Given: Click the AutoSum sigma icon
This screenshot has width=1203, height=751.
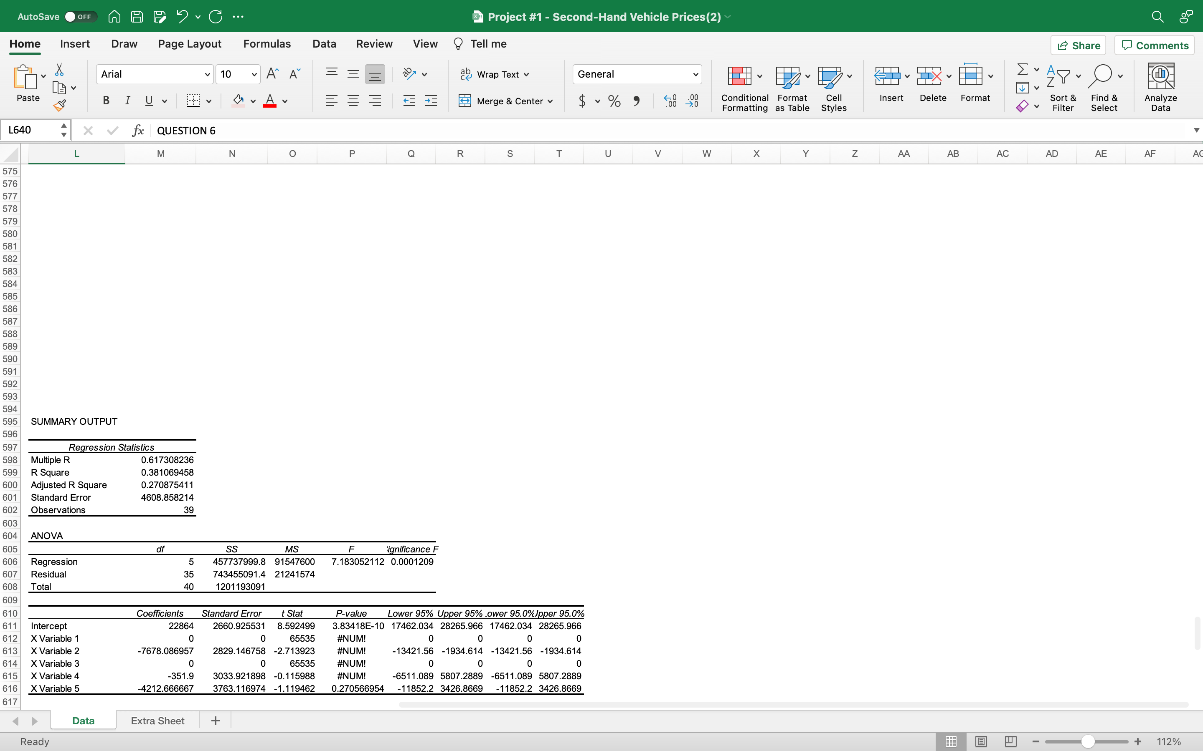Looking at the screenshot, I should (x=1022, y=69).
